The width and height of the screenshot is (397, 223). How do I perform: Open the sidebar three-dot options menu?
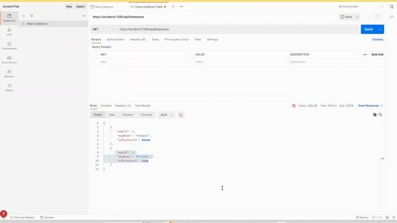(x=84, y=16)
